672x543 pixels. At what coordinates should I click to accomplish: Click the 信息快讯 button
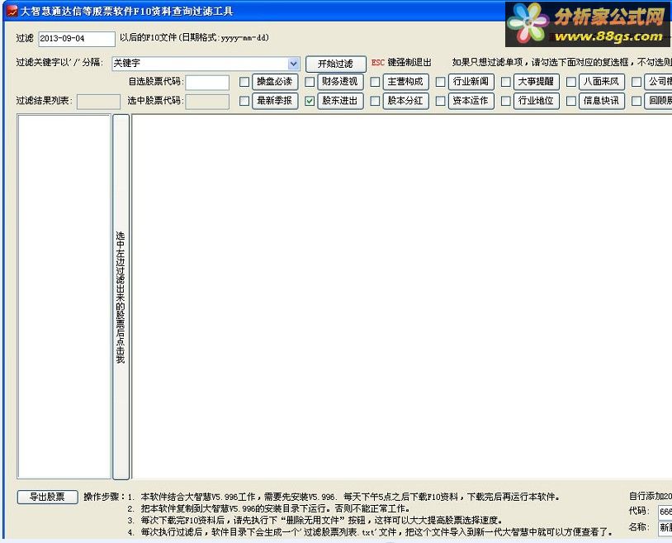pos(602,101)
